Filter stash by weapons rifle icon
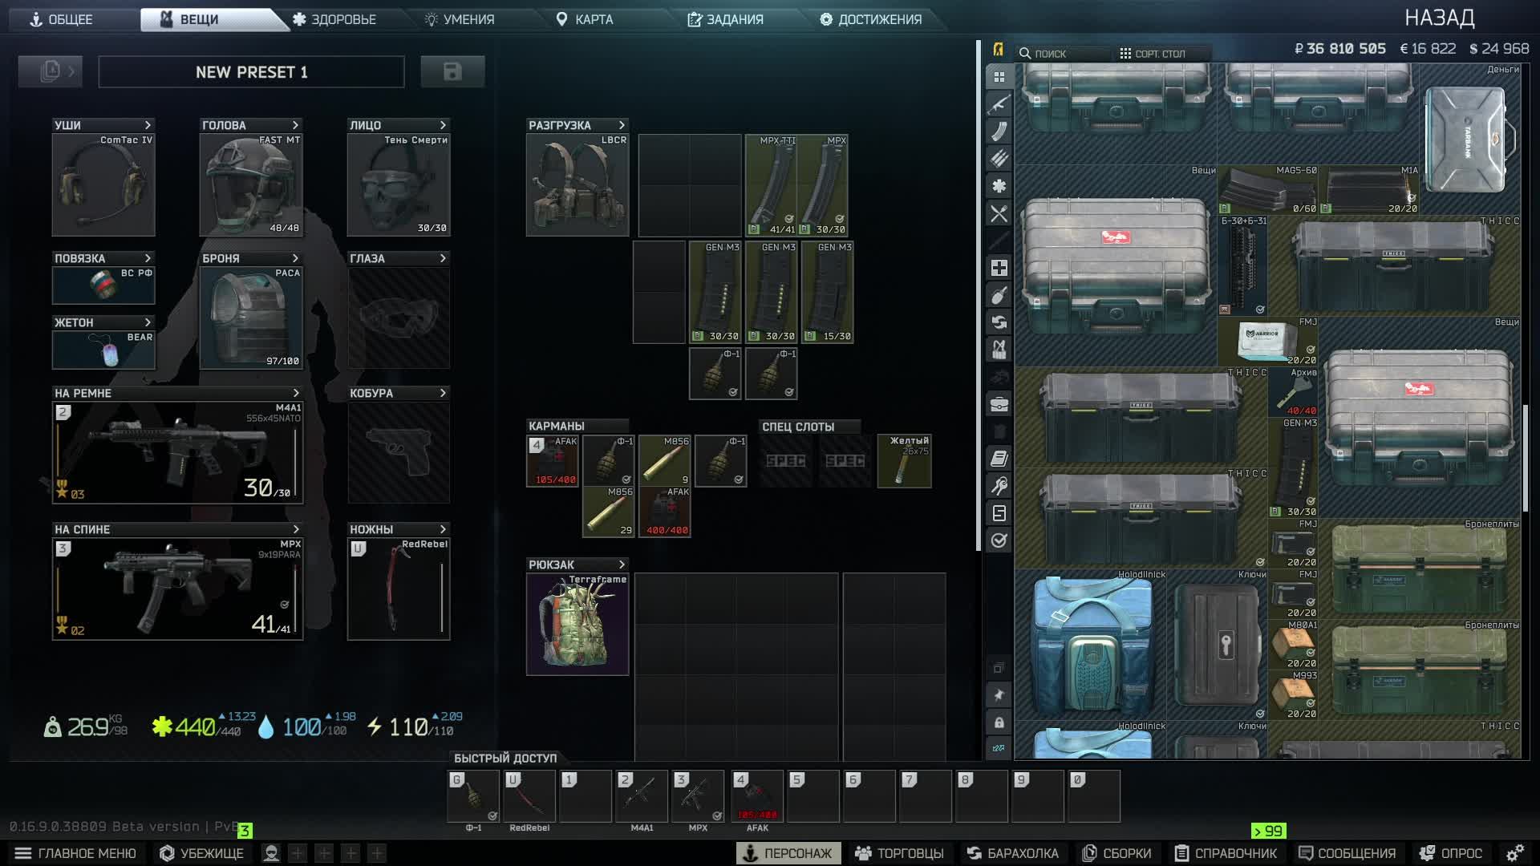Image resolution: width=1540 pixels, height=866 pixels. [999, 104]
